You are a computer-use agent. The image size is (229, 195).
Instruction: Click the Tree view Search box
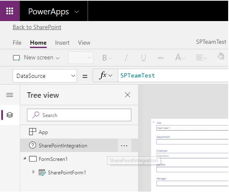tap(79, 115)
